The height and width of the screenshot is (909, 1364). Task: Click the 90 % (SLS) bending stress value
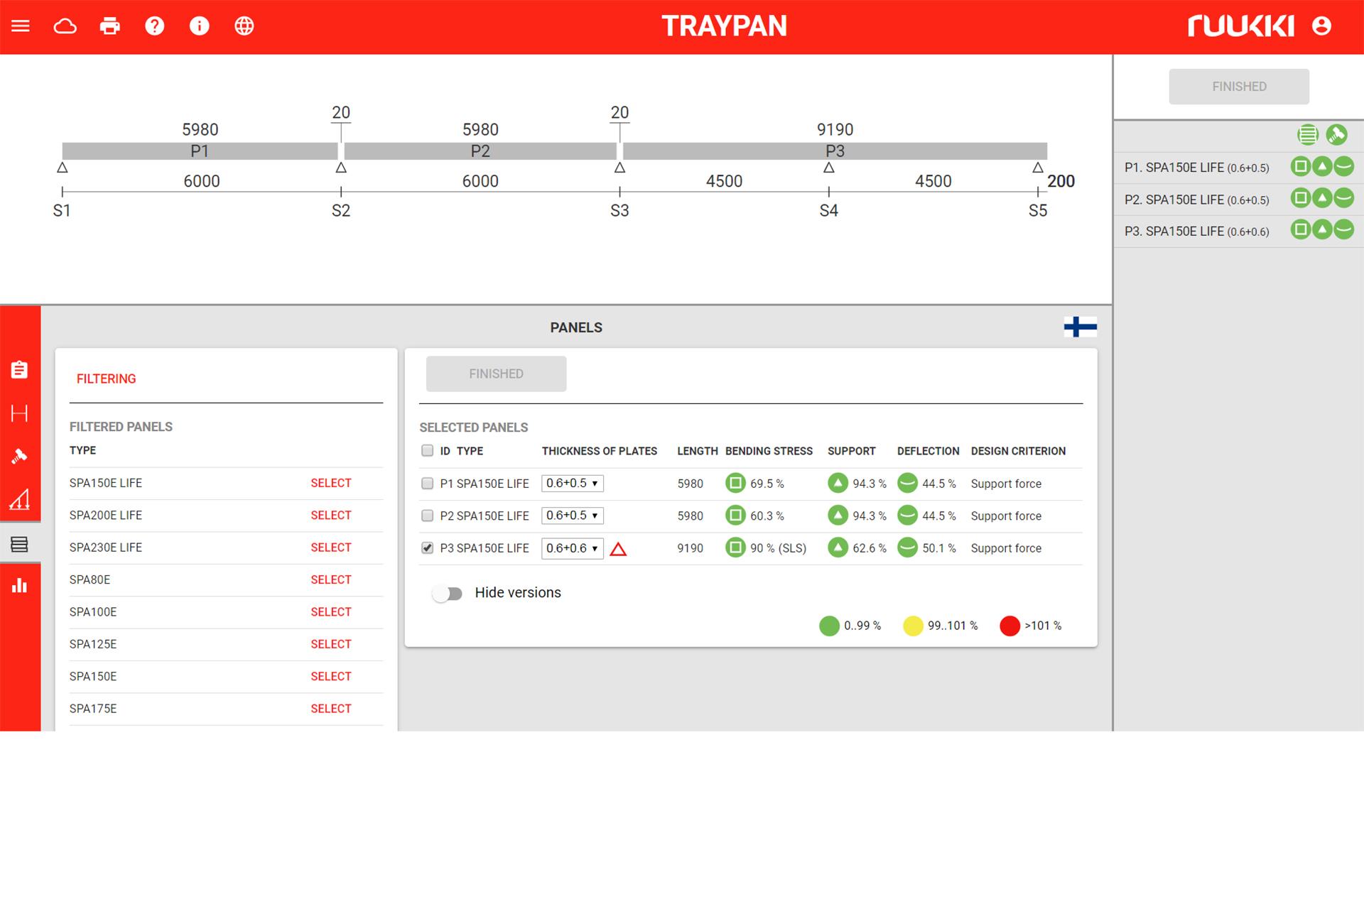(778, 548)
